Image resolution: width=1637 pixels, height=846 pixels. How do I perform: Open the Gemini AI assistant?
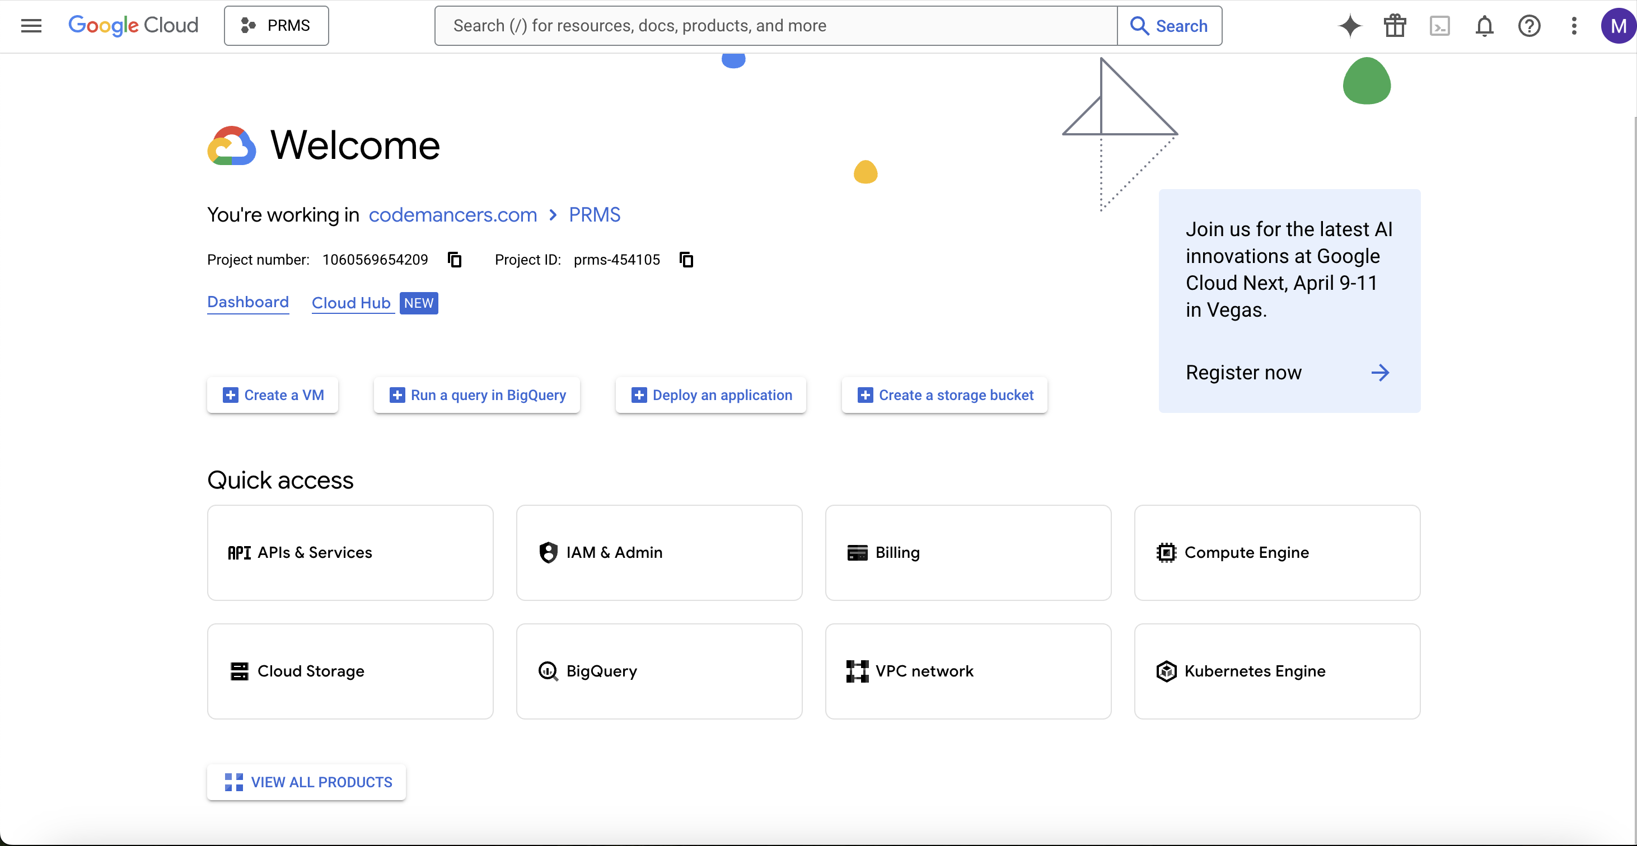click(1350, 25)
